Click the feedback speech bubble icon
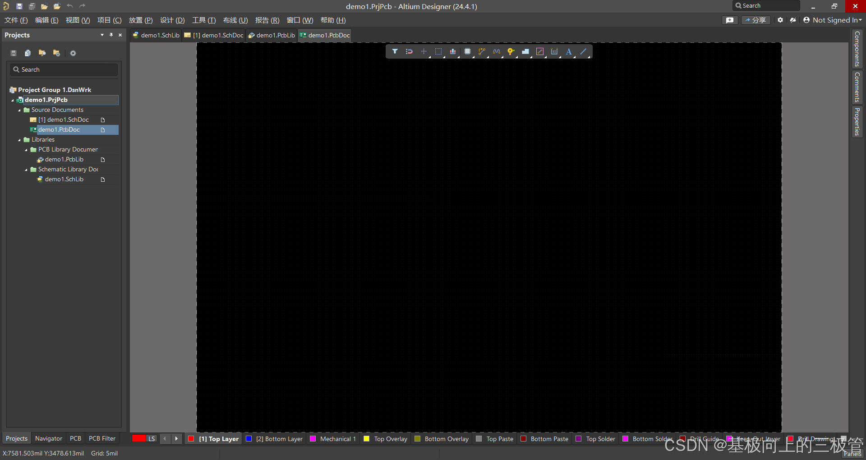This screenshot has width=866, height=460. pos(730,20)
